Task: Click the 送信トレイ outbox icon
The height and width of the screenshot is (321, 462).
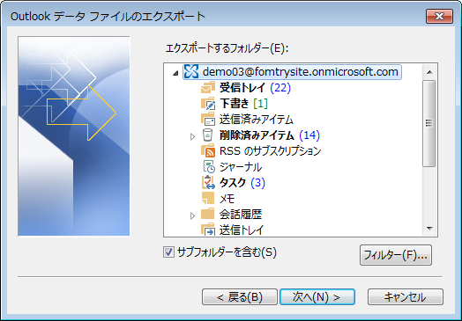Action: coord(208,230)
